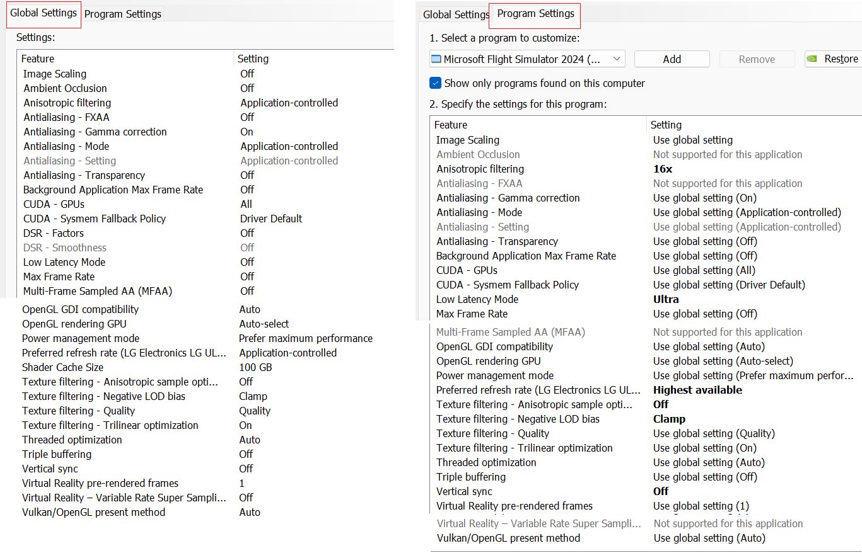Select the Shader Cache Size feature row

coord(62,367)
